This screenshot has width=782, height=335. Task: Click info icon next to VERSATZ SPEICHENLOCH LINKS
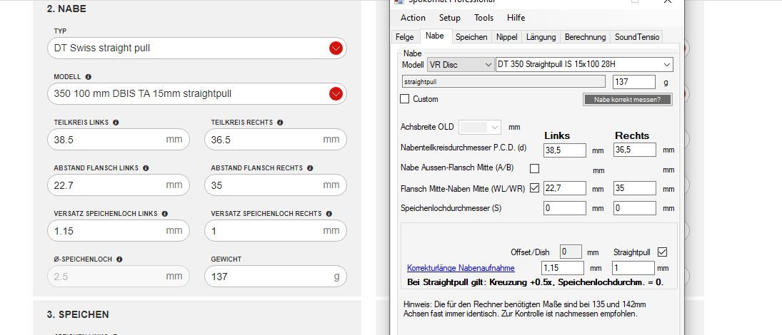164,214
